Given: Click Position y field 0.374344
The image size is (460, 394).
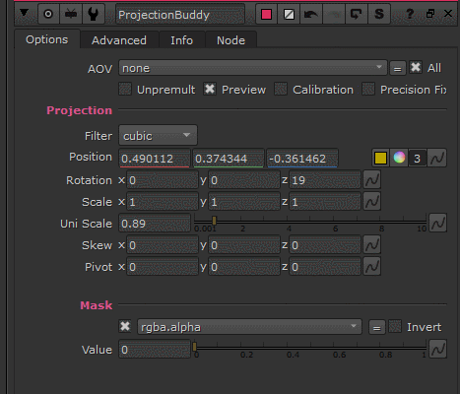Looking at the screenshot, I should tap(229, 159).
